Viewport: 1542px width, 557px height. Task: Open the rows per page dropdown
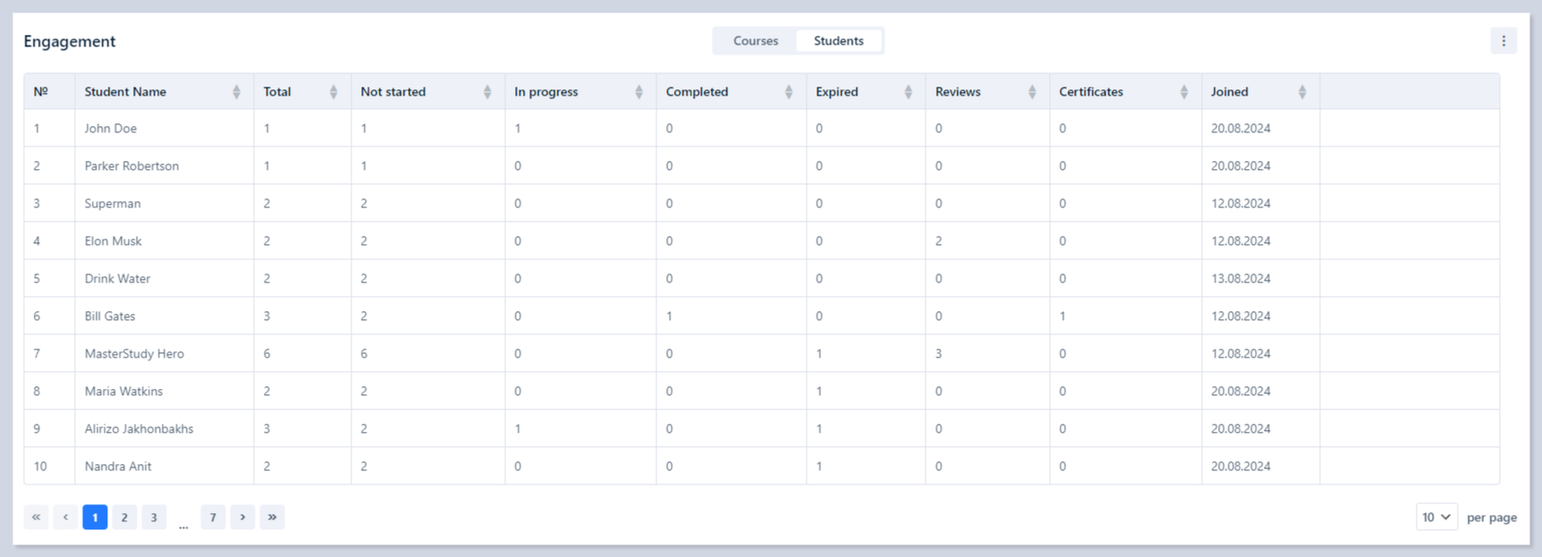[x=1436, y=517]
